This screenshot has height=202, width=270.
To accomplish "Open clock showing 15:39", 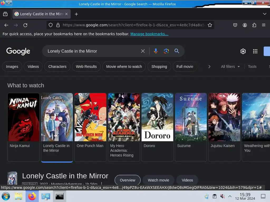I will 245,196.
